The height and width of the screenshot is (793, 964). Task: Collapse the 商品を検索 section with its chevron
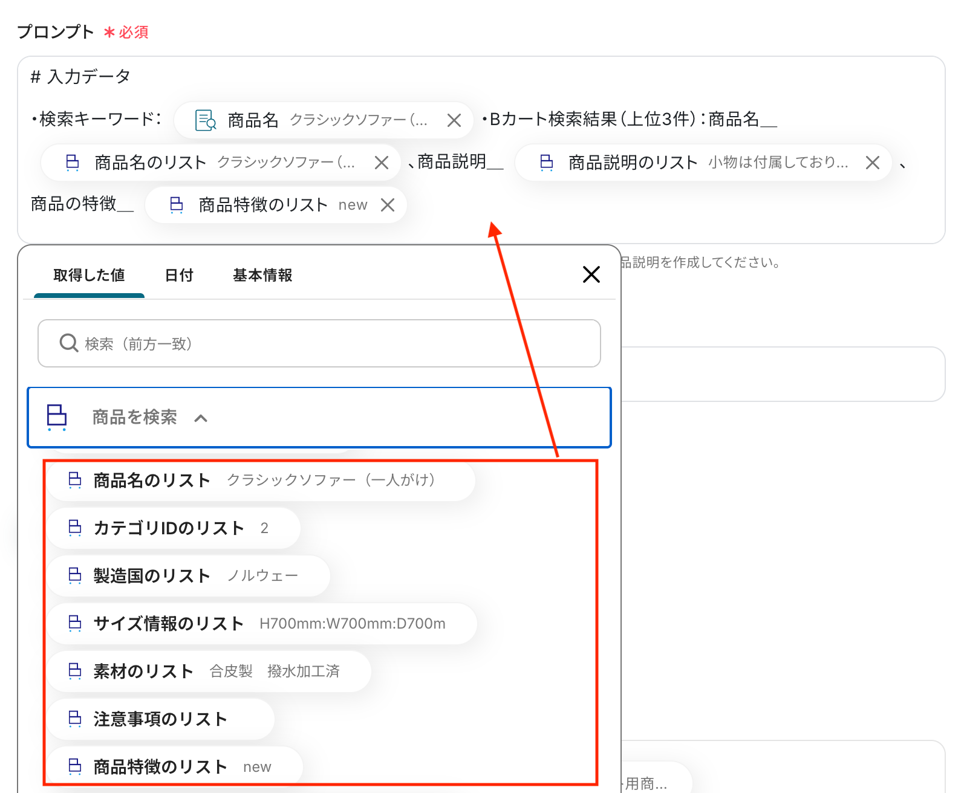(x=201, y=418)
